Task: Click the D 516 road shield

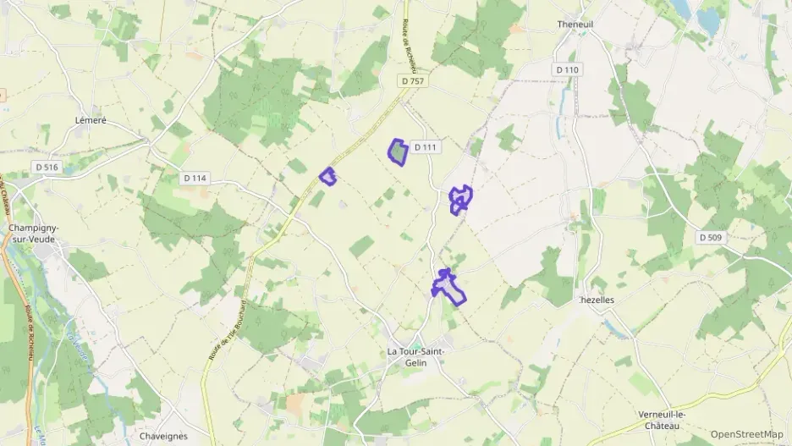Action: click(x=47, y=167)
